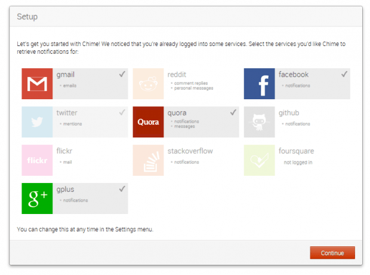Deselect the quora checkmark
This screenshot has height=275, width=370.
233,112
